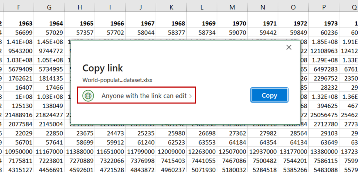Close the Copy link dialog

289,47
